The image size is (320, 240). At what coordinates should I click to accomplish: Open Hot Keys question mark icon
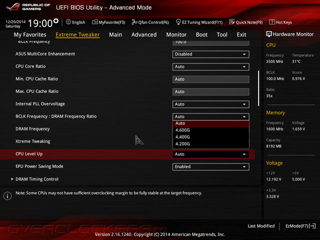click(272, 22)
